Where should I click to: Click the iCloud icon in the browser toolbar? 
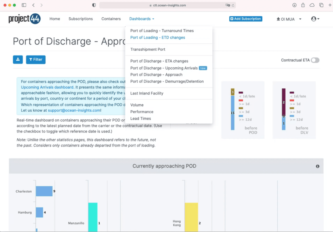(x=312, y=5)
